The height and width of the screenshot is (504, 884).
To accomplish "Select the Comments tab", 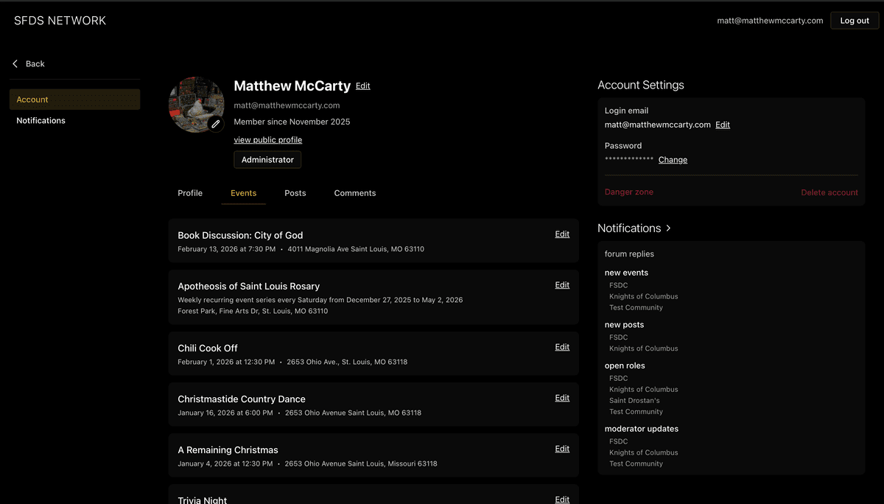I will [x=355, y=193].
